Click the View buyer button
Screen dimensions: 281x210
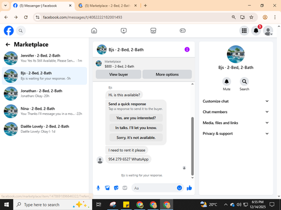(119, 74)
